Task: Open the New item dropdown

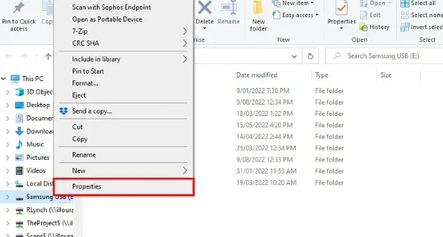Action: pyautogui.click(x=293, y=3)
